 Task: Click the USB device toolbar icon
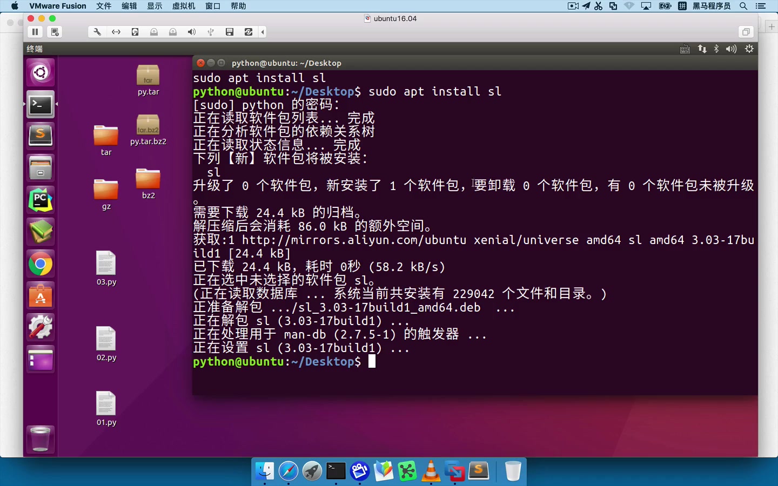211,32
